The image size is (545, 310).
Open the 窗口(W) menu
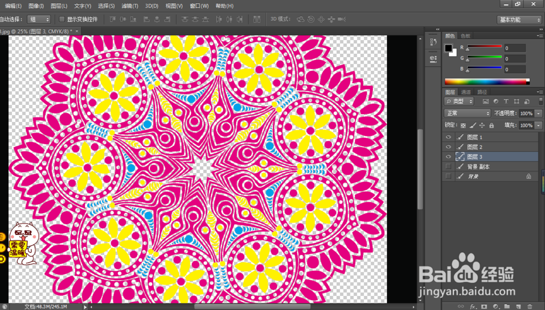point(199,6)
